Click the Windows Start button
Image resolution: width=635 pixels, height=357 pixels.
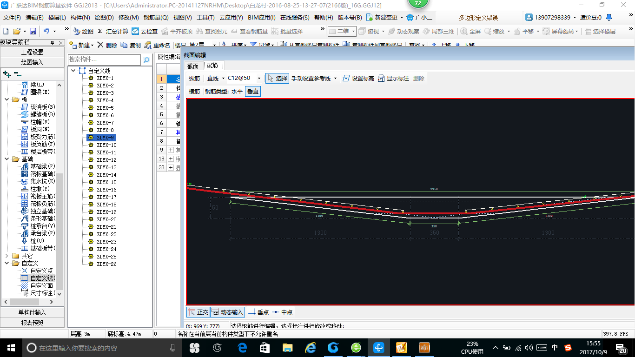pos(11,347)
